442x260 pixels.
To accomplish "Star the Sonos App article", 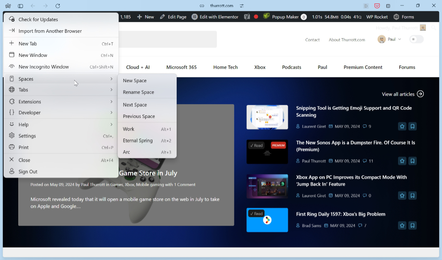I will tap(402, 161).
